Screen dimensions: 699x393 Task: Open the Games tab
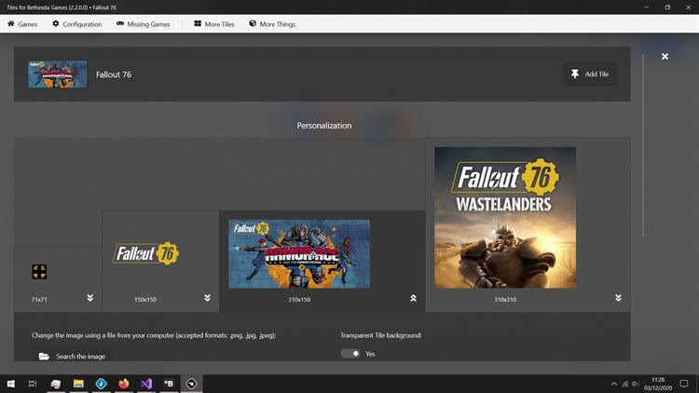22,24
